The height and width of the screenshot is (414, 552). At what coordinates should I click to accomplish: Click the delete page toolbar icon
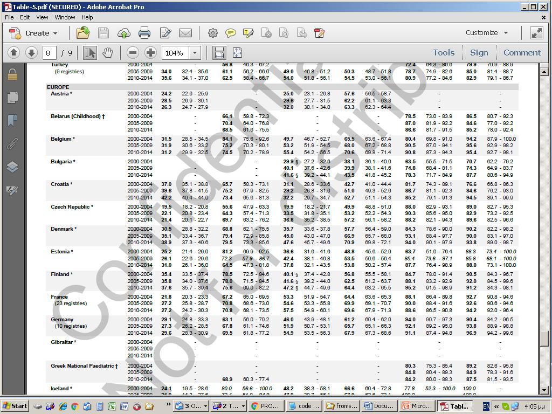(266, 33)
